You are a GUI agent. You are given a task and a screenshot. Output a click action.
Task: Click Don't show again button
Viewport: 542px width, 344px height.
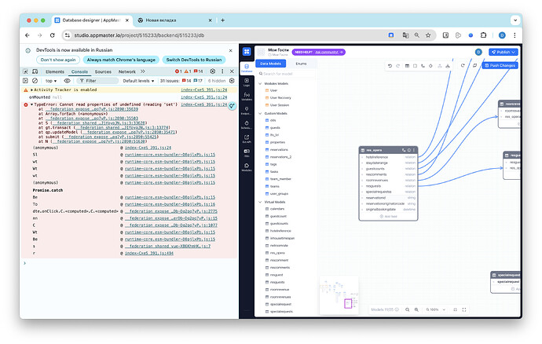pyautogui.click(x=58, y=60)
